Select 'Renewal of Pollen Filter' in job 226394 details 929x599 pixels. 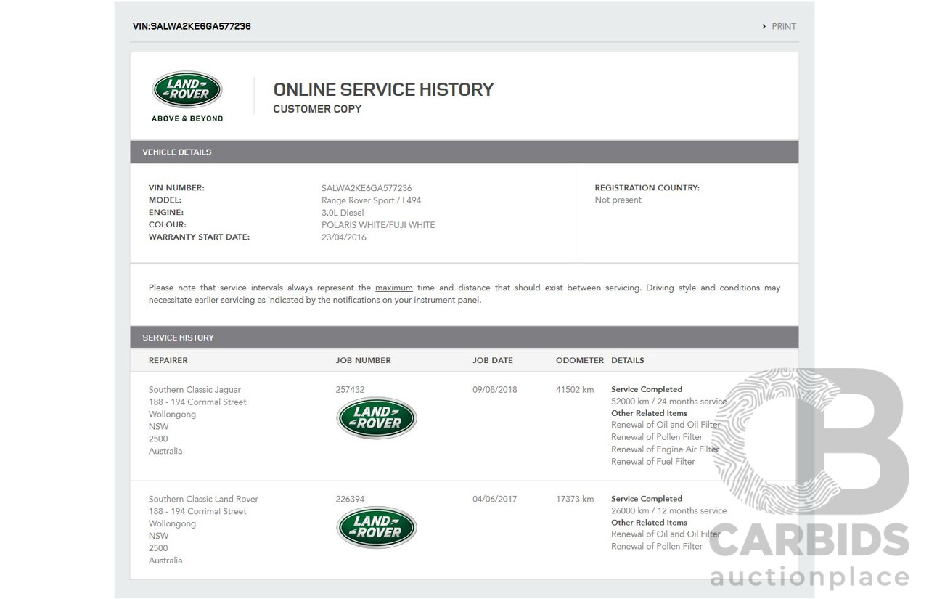(657, 547)
